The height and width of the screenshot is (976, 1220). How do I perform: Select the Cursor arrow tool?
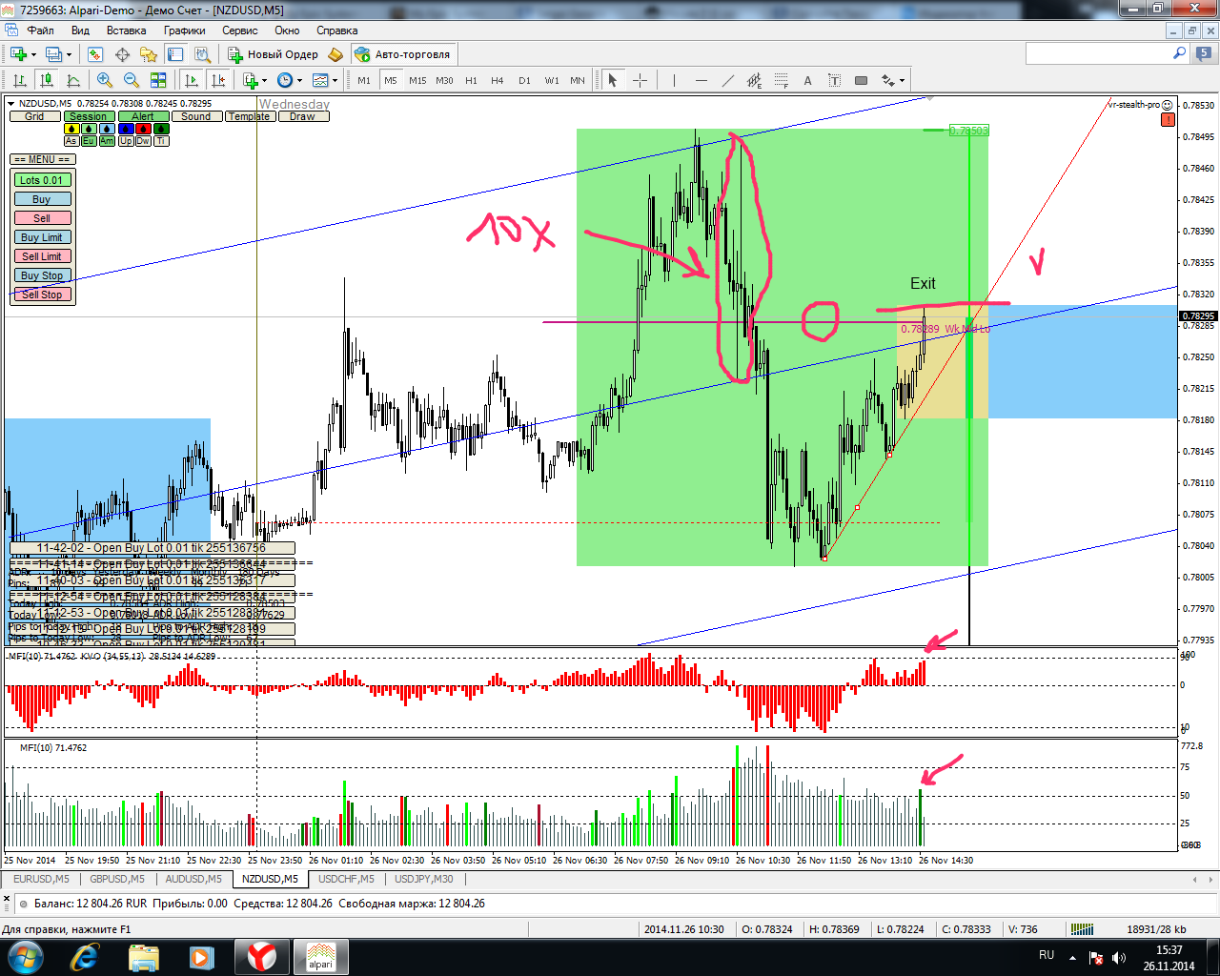613,80
